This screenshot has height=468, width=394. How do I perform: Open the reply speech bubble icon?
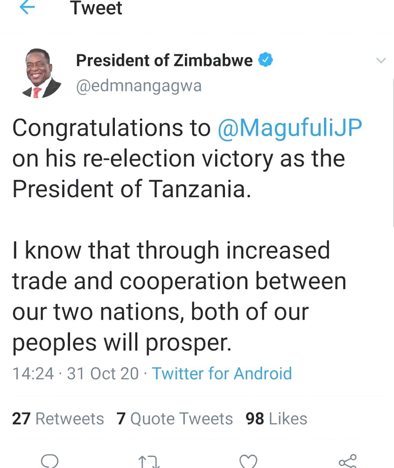point(49,461)
